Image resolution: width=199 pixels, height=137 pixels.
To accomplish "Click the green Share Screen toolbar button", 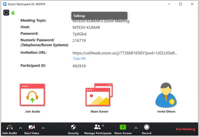I will (123, 129).
